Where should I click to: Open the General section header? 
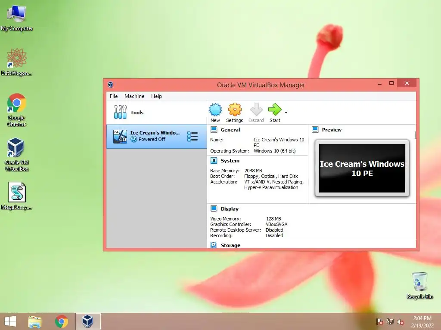click(230, 130)
